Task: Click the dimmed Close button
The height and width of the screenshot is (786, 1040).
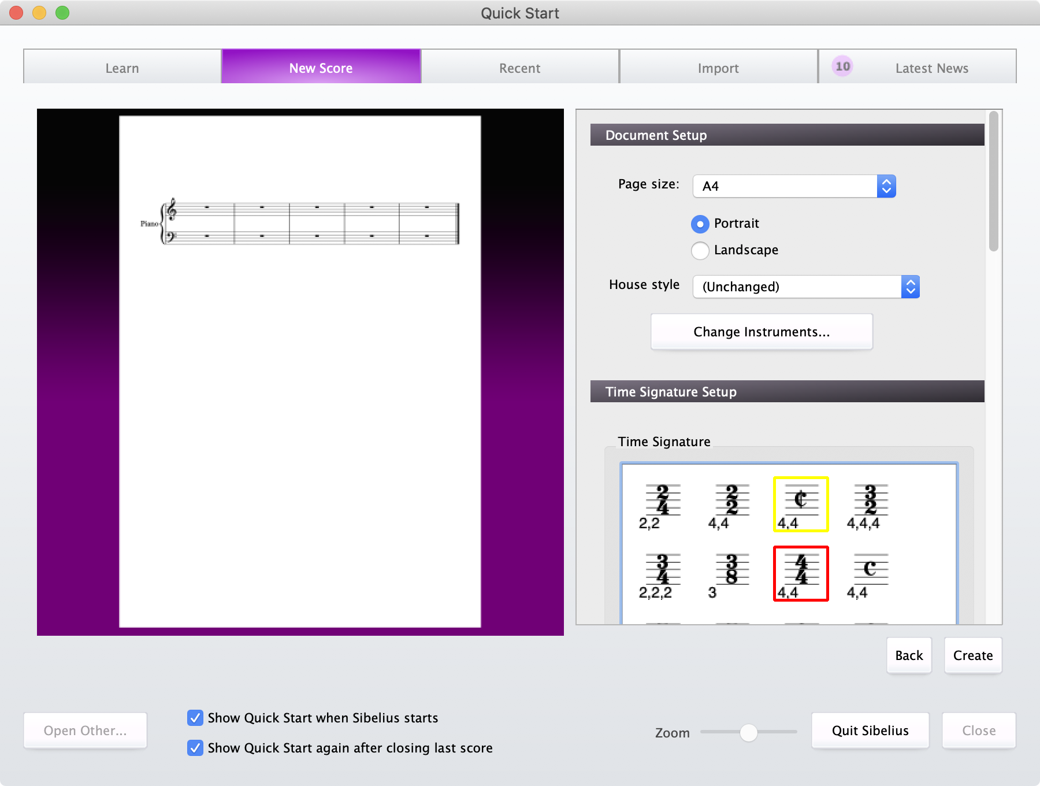Action: coord(979,731)
